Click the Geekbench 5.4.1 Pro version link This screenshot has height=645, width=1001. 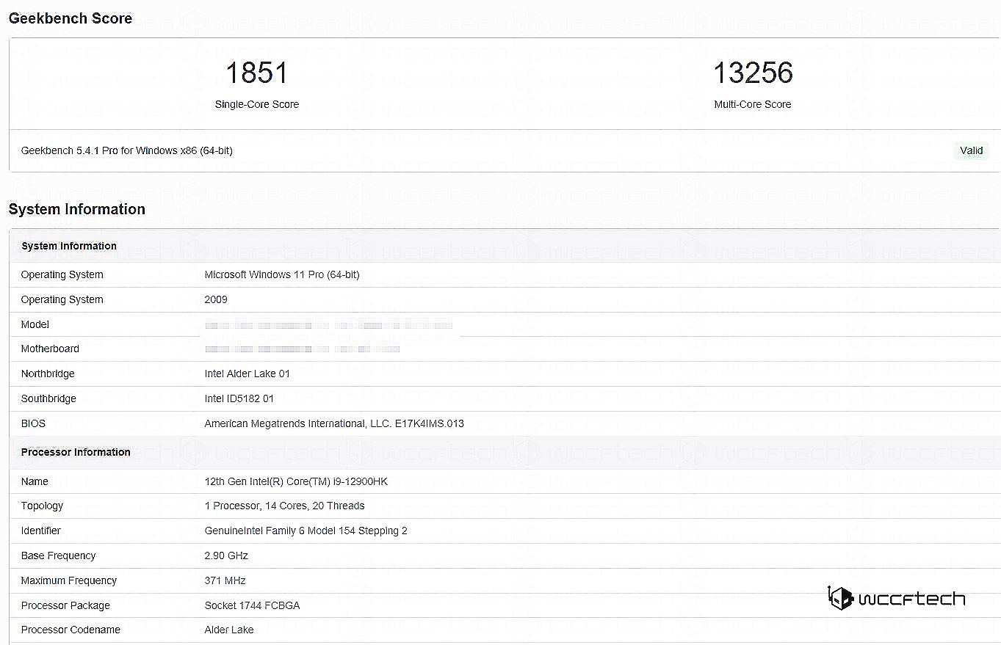tap(126, 150)
